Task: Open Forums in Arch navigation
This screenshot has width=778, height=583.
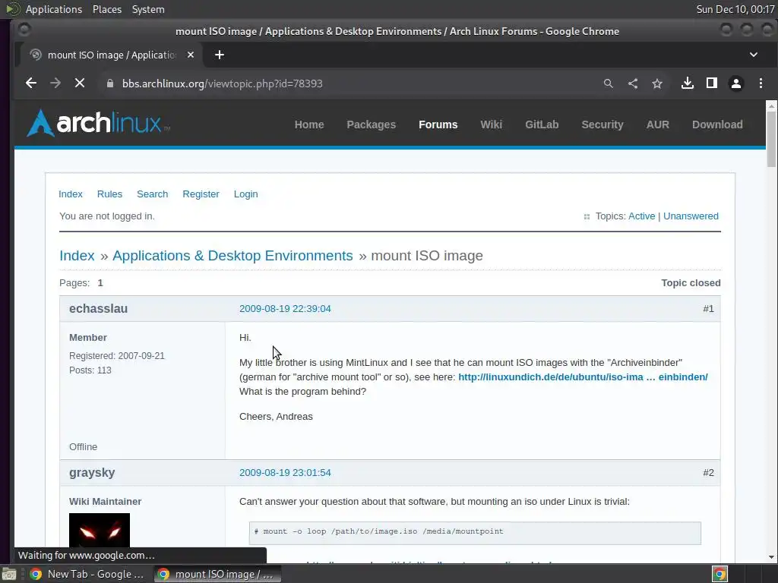Action: point(438,124)
